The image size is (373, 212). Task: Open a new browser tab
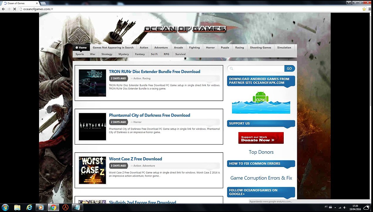(x=43, y=3)
